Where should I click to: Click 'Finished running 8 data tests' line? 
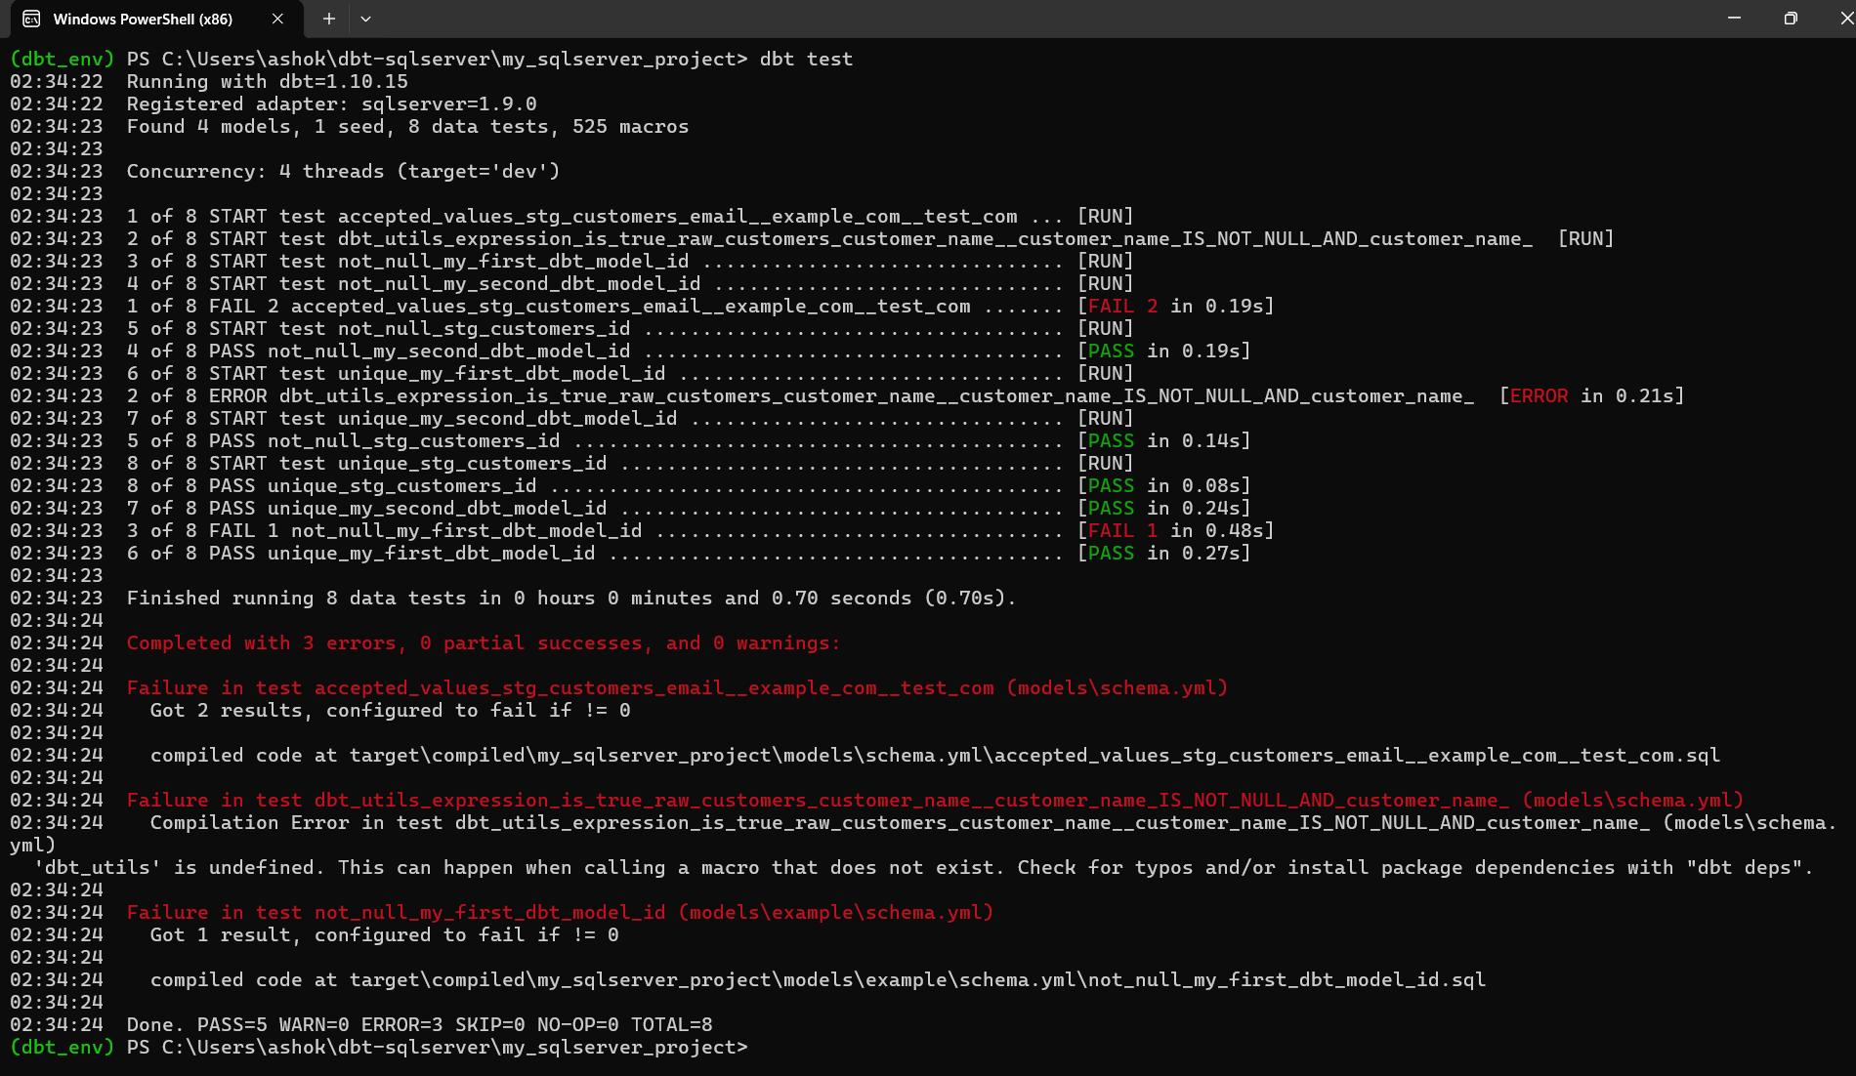(571, 598)
